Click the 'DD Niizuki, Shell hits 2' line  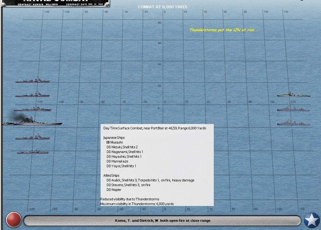coord(122,147)
